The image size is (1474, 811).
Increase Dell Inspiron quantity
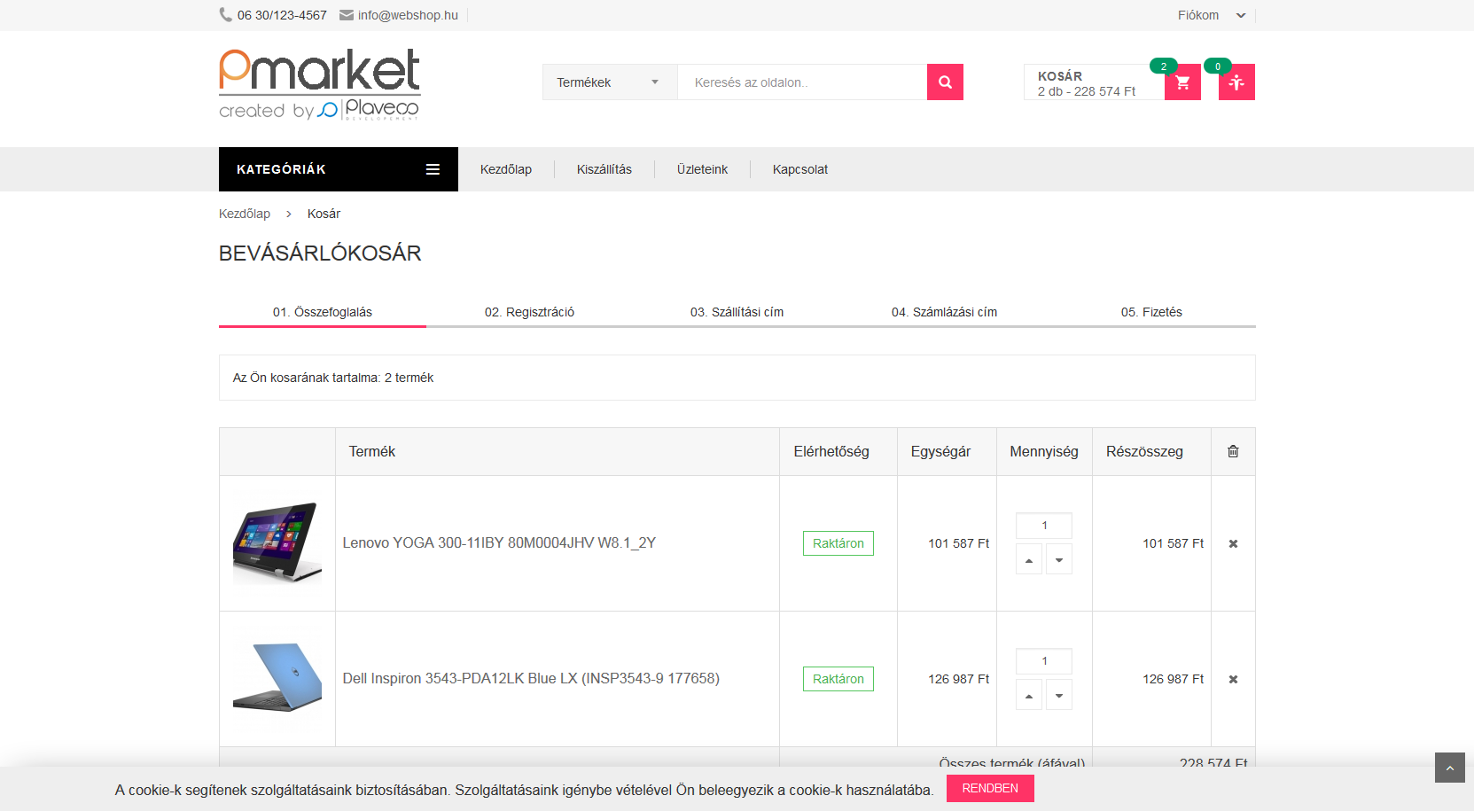1029,696
